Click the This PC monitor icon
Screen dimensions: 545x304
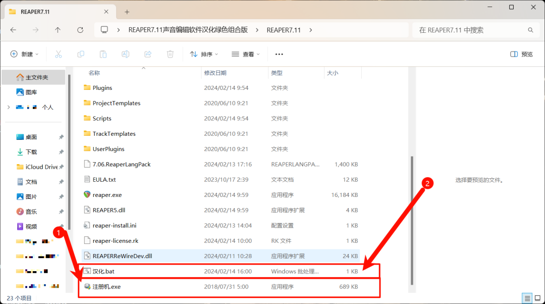(x=104, y=30)
